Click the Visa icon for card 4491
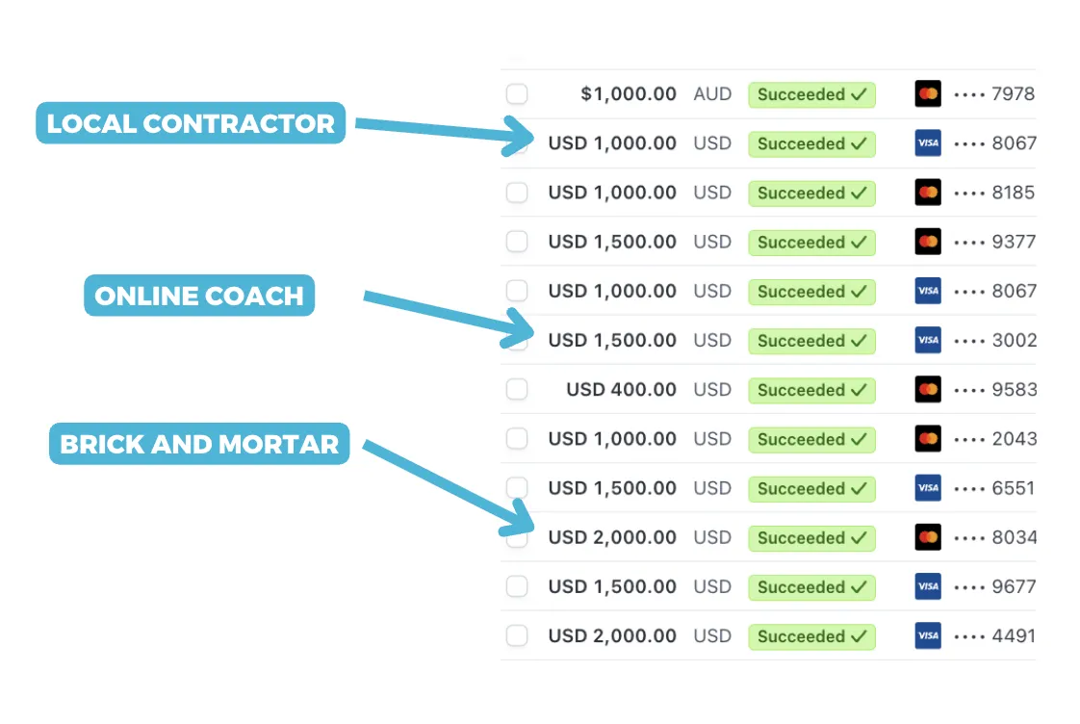Viewport: 1080px width, 724px height. [928, 635]
